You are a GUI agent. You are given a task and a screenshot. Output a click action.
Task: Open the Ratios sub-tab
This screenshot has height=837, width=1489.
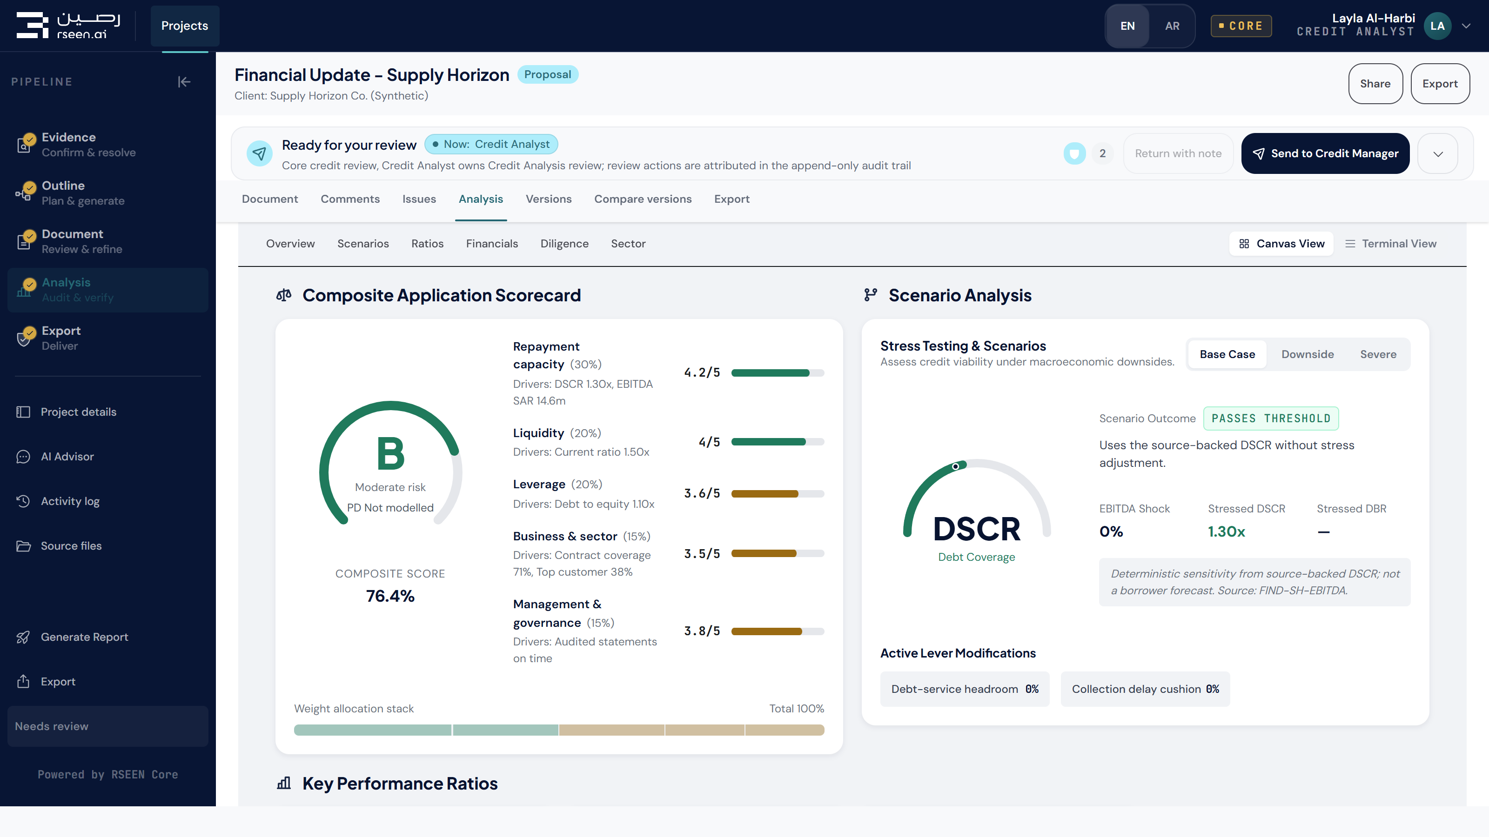tap(427, 244)
